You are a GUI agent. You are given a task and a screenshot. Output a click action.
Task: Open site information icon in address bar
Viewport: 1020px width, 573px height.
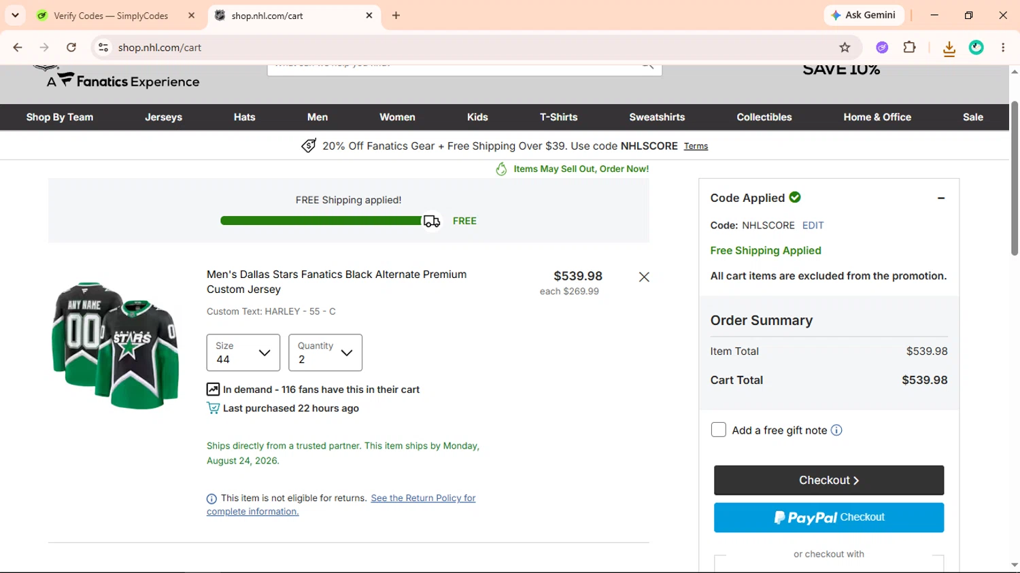point(103,48)
